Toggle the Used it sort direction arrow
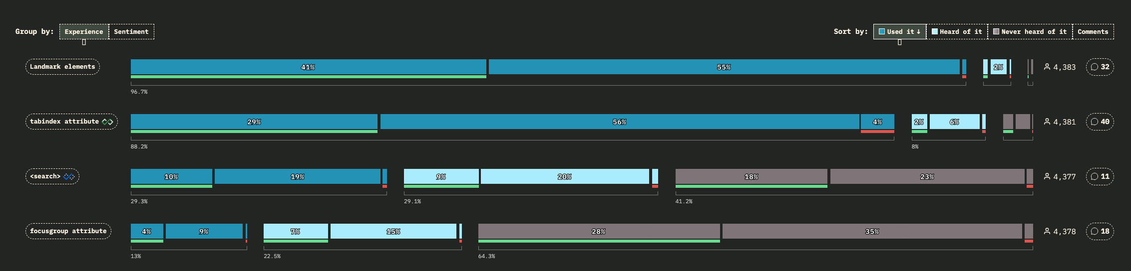The image size is (1131, 271). pos(918,31)
